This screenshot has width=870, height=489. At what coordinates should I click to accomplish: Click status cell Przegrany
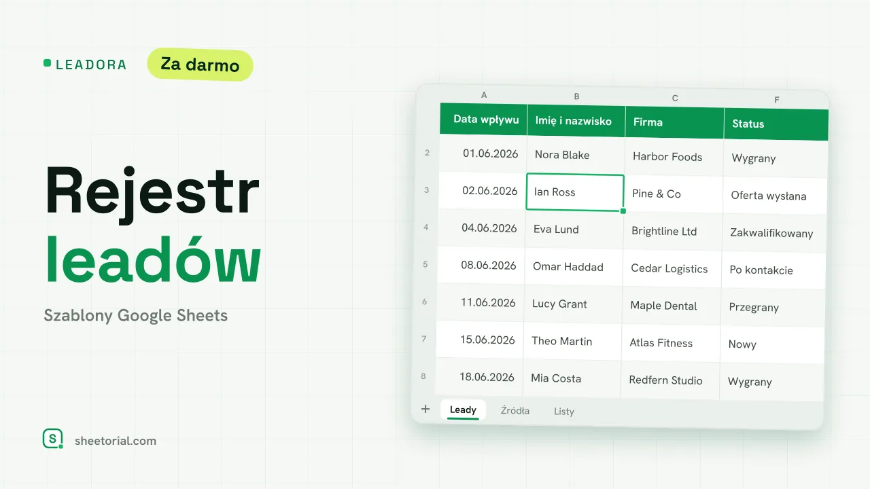coord(773,308)
